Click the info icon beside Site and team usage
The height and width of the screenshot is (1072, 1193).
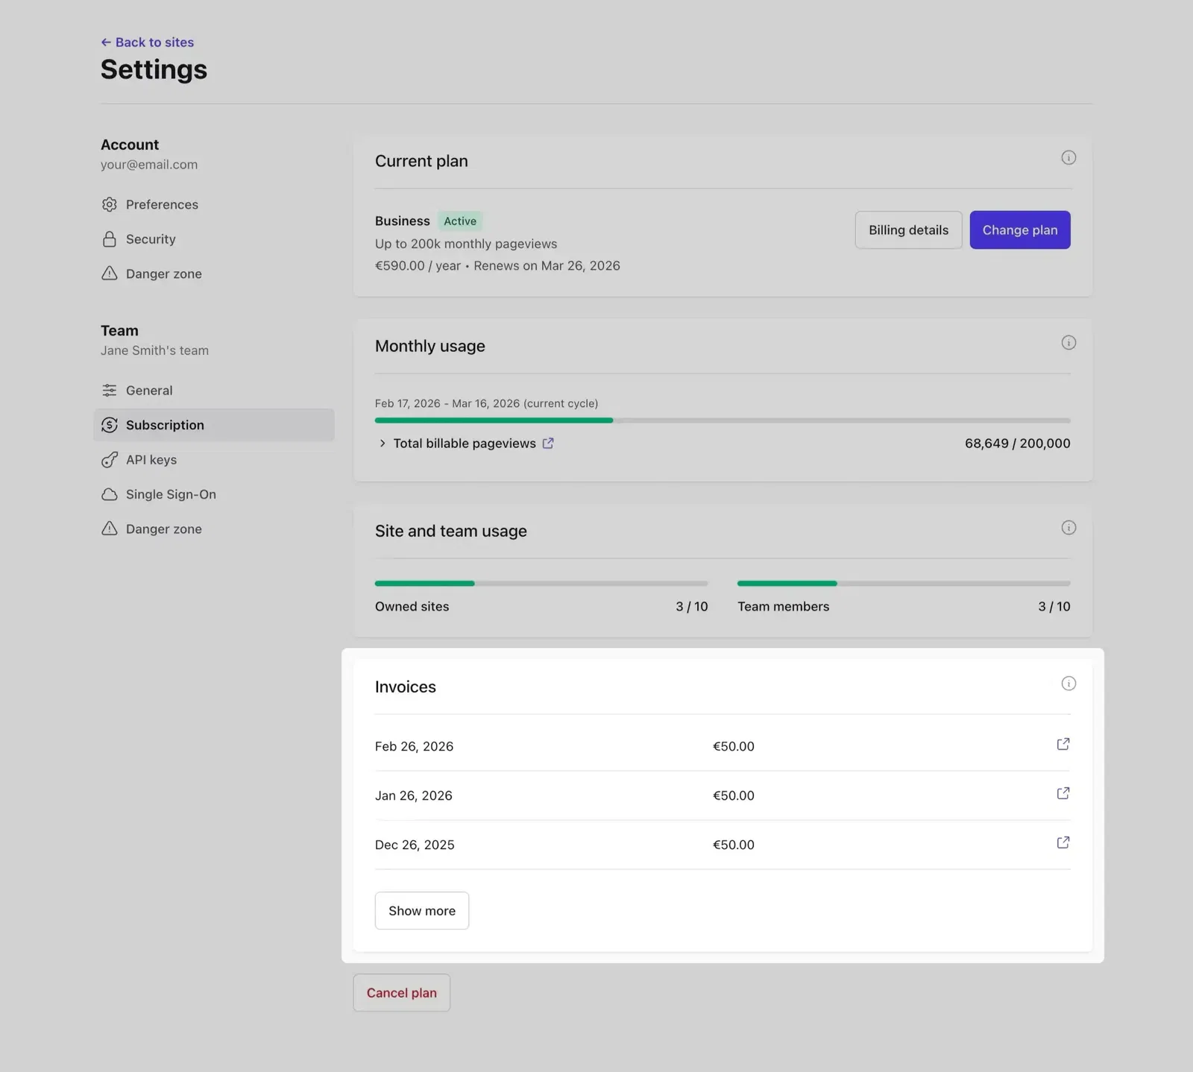(1068, 527)
